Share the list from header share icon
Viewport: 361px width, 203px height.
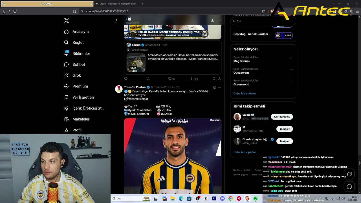point(212,20)
